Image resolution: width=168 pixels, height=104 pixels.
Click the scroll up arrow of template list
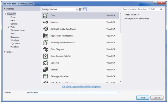click(x=120, y=14)
